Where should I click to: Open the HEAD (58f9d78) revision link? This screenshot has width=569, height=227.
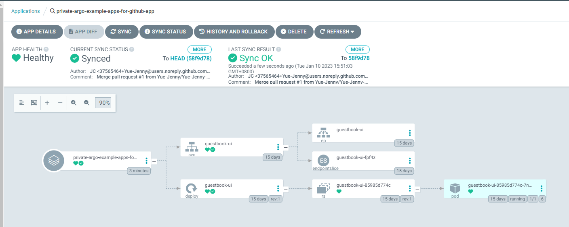tap(191, 58)
